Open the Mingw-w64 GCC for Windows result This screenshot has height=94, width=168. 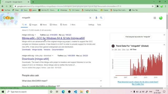[x=53, y=38]
